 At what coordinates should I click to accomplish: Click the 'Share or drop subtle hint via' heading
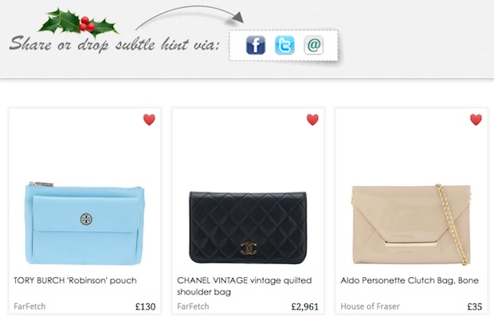(115, 44)
